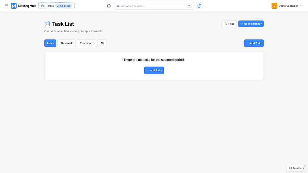Click Add Todo in the empty tasks card
Viewport: 308px width, 173px height.
(154, 70)
